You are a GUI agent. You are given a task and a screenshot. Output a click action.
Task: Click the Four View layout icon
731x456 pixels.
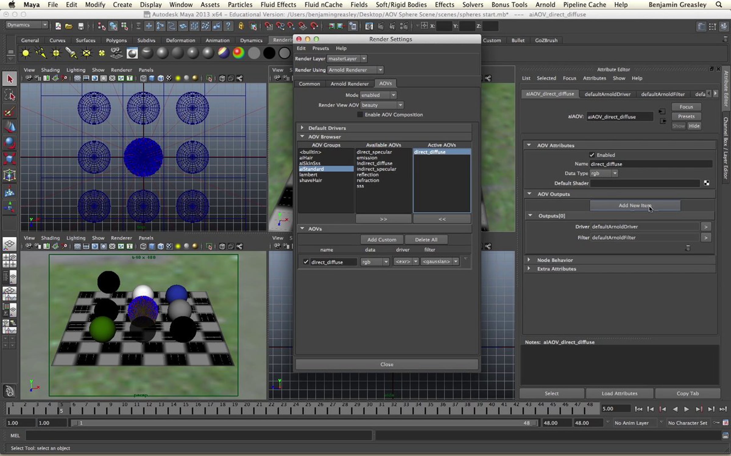point(9,261)
